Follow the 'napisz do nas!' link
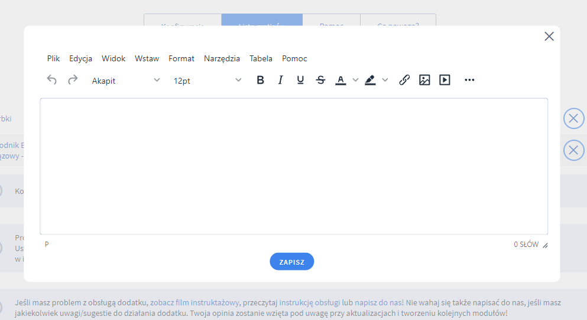The image size is (587, 320). [x=380, y=302]
